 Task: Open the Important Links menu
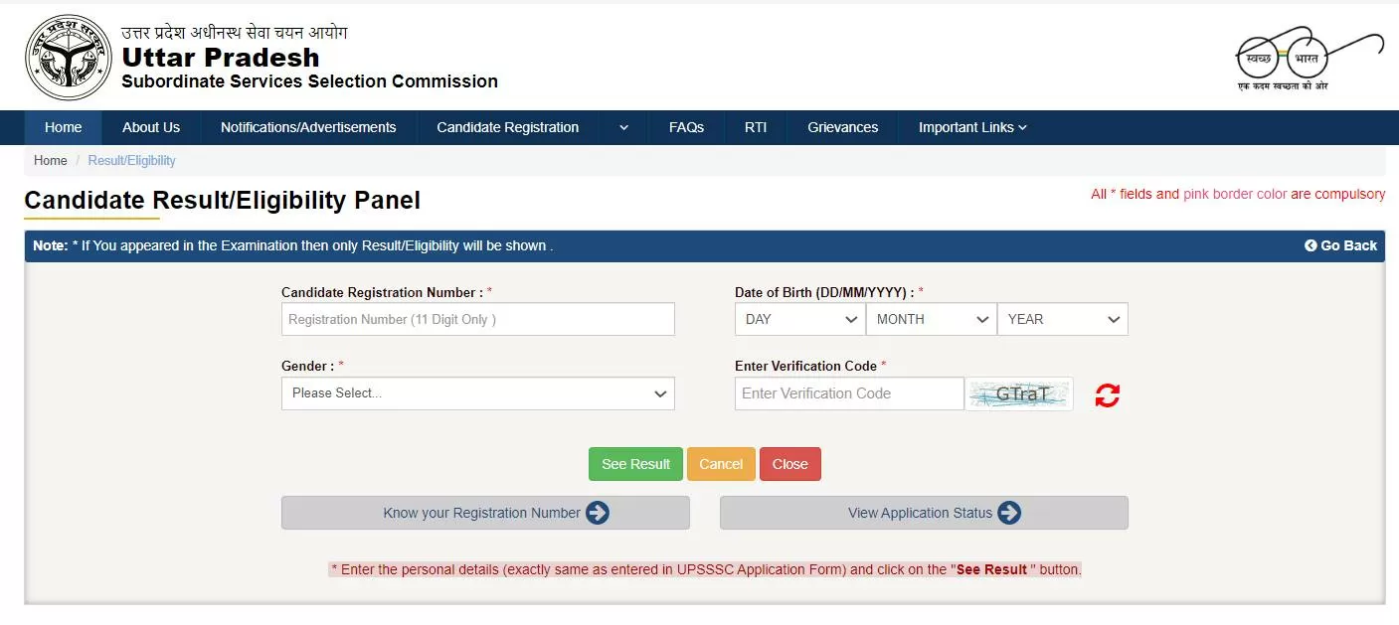tap(972, 127)
